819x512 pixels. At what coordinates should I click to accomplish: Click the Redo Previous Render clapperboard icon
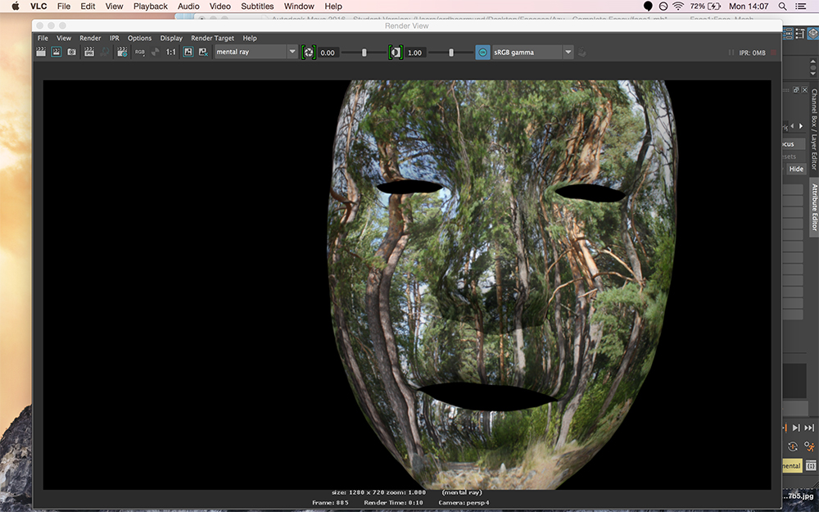click(41, 52)
